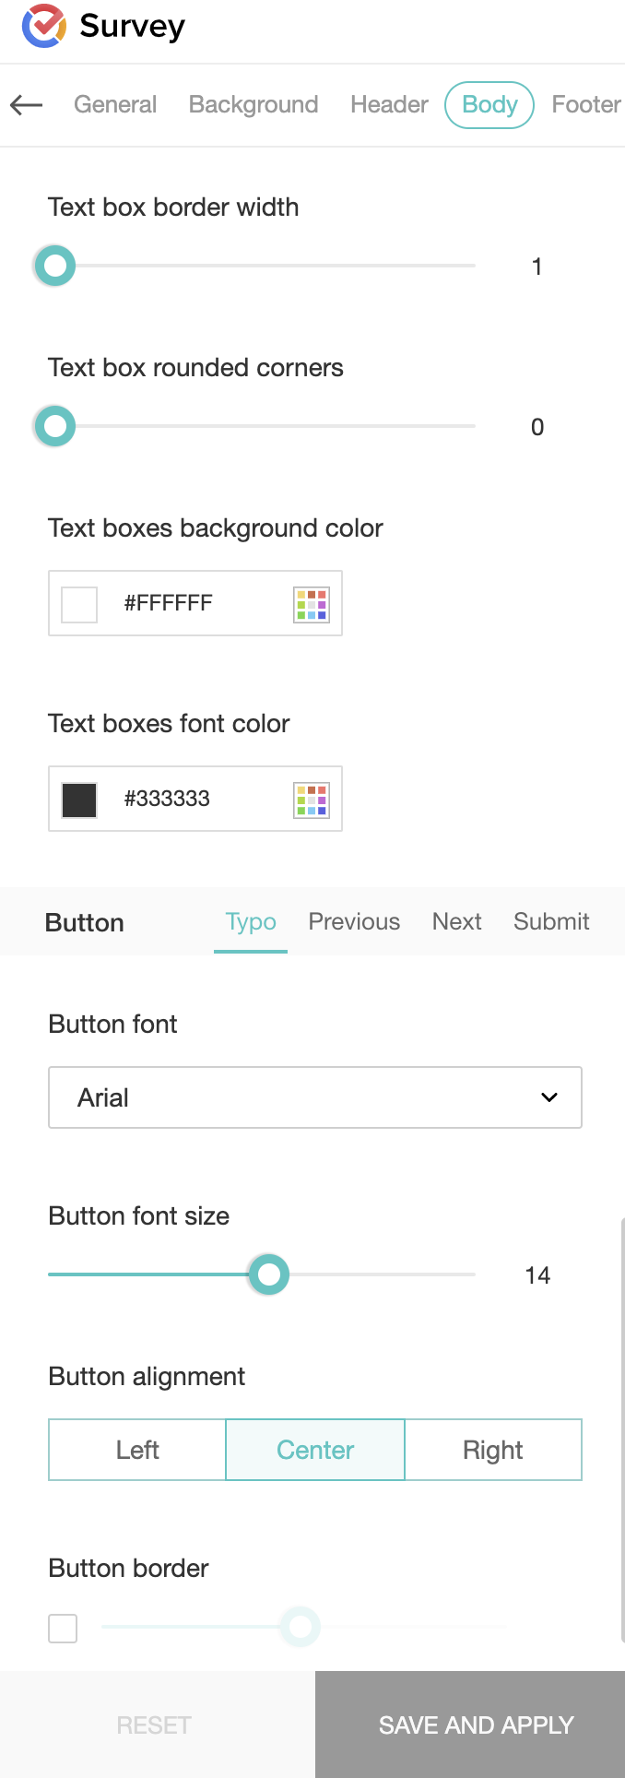
Task: Switch to the Header tab
Action: 389,105
